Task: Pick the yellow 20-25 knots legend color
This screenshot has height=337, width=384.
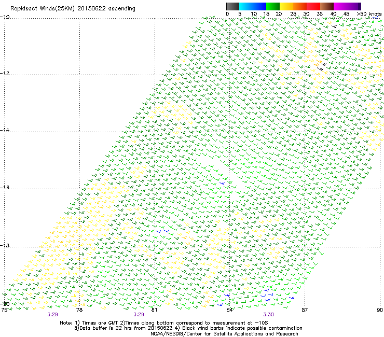Action: click(286, 6)
